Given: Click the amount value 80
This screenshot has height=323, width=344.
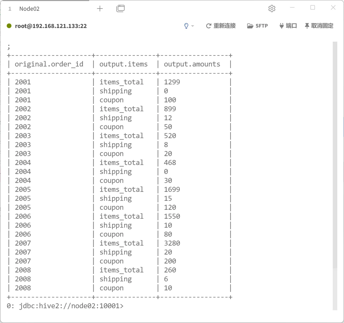Looking at the screenshot, I should [x=168, y=234].
